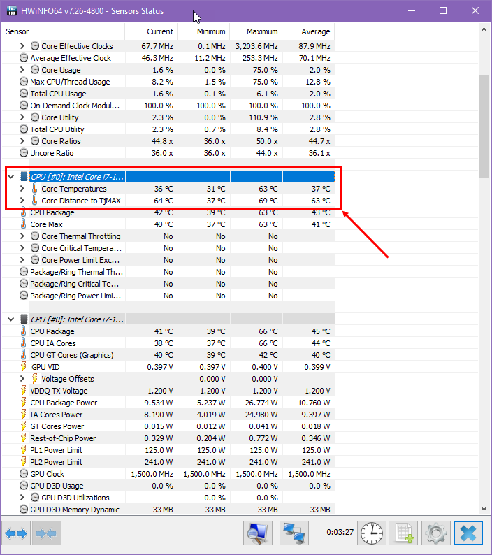Expand the Voltage Offsets row
Image resolution: width=492 pixels, height=555 pixels.
22,379
